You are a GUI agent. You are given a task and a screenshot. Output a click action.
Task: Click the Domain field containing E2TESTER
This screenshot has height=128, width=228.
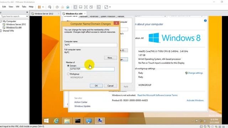click(92, 69)
